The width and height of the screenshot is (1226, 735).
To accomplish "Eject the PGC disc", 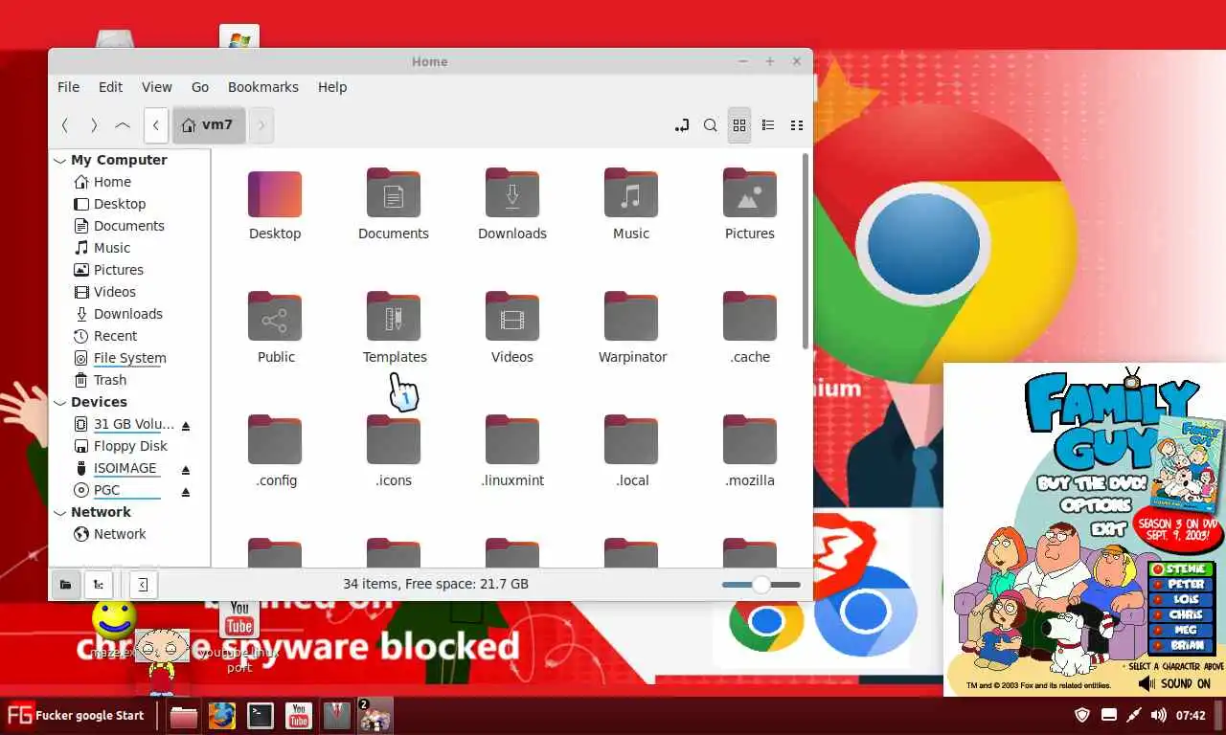I will [186, 492].
